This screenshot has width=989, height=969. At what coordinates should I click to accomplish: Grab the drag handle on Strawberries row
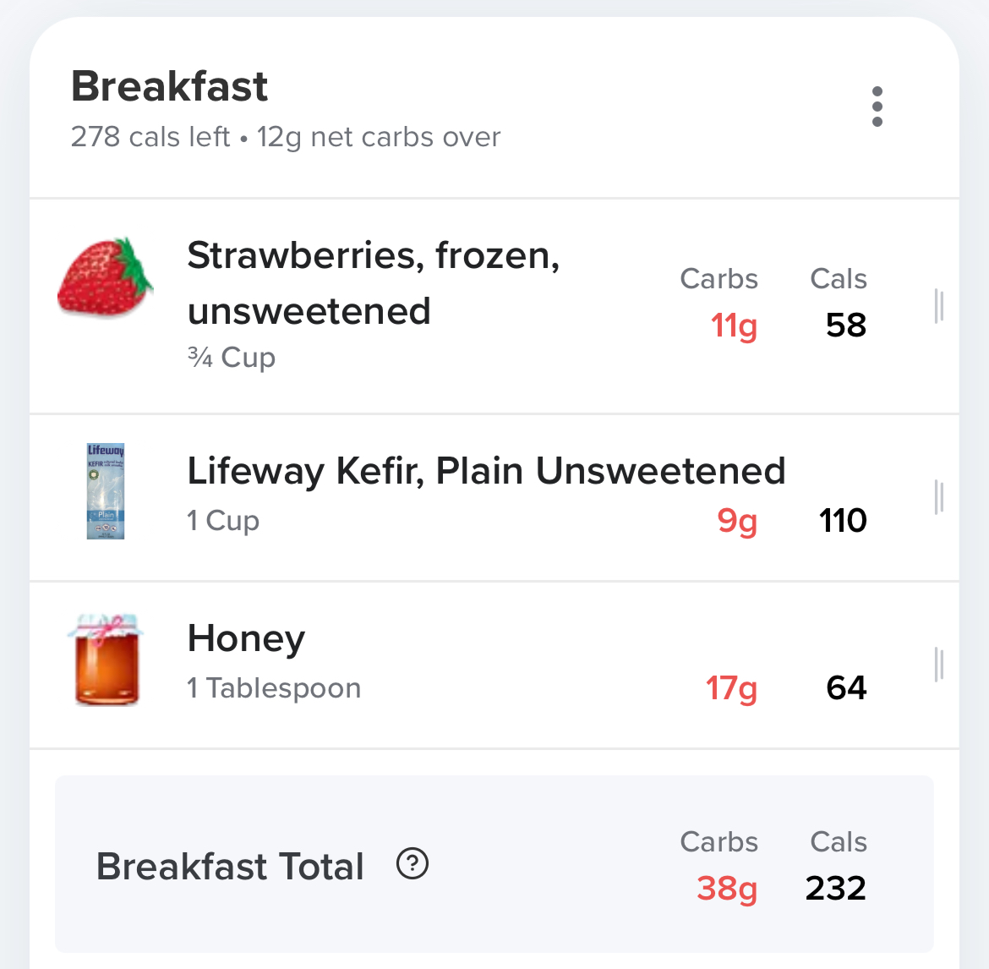938,306
